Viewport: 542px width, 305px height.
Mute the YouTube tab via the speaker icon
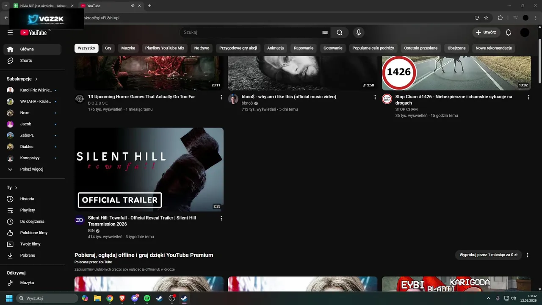click(133, 6)
